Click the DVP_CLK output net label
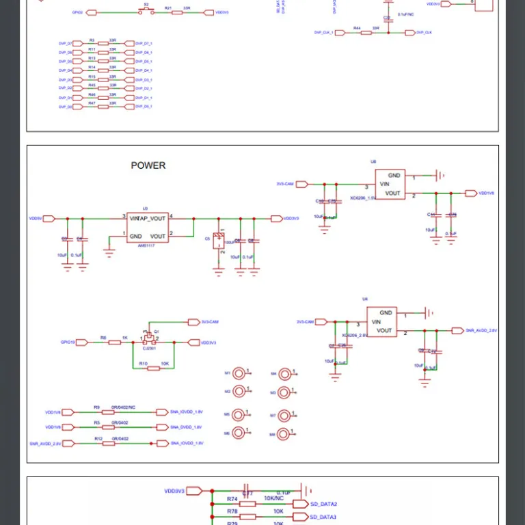This screenshot has height=525, width=525. click(425, 33)
